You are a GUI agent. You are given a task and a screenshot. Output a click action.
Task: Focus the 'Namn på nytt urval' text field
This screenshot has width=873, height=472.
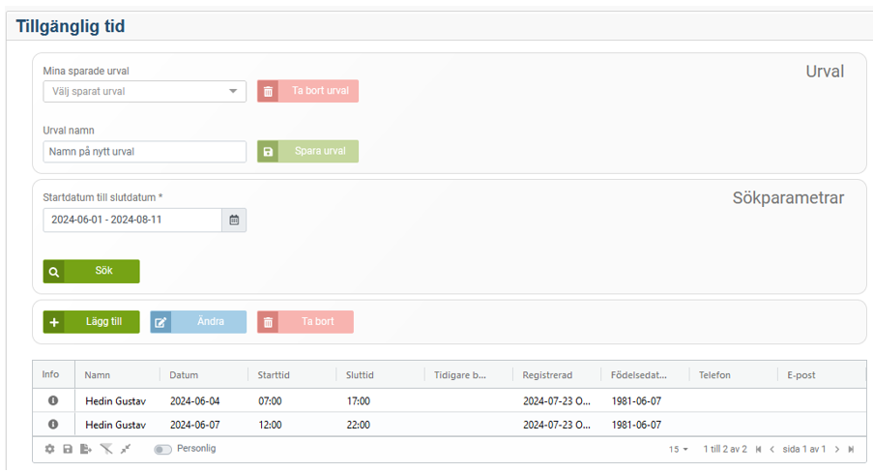(x=144, y=152)
